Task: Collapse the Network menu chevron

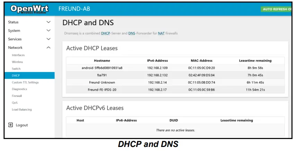Action: [x=49, y=47]
